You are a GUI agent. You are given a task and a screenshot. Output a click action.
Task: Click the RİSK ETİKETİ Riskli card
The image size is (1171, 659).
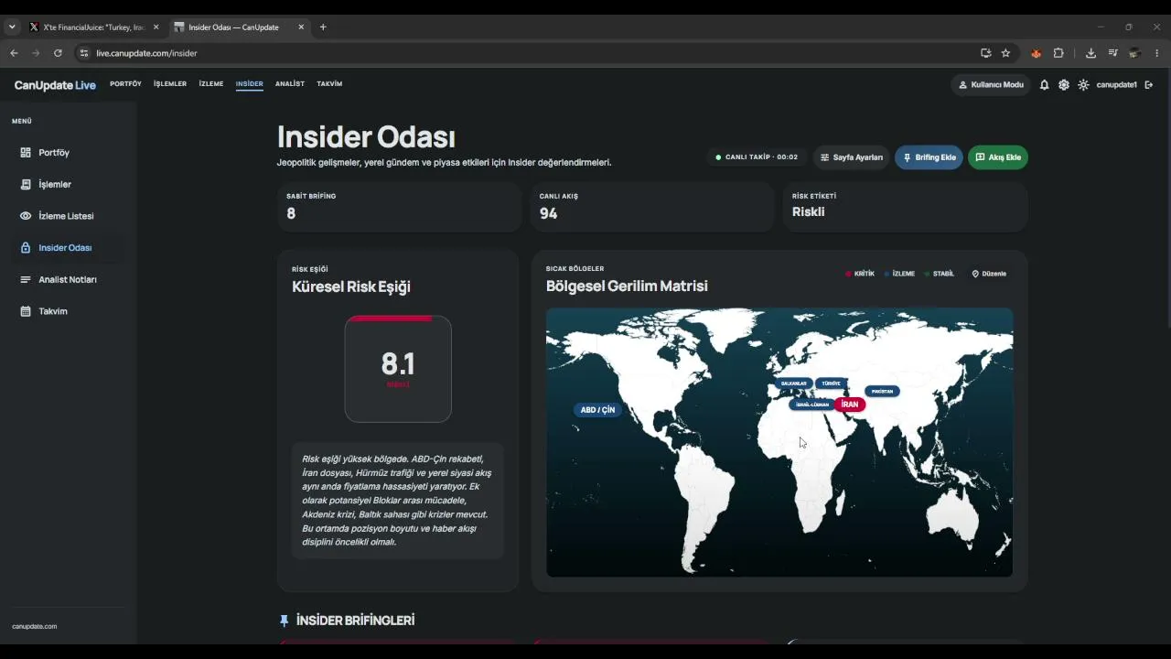905,207
